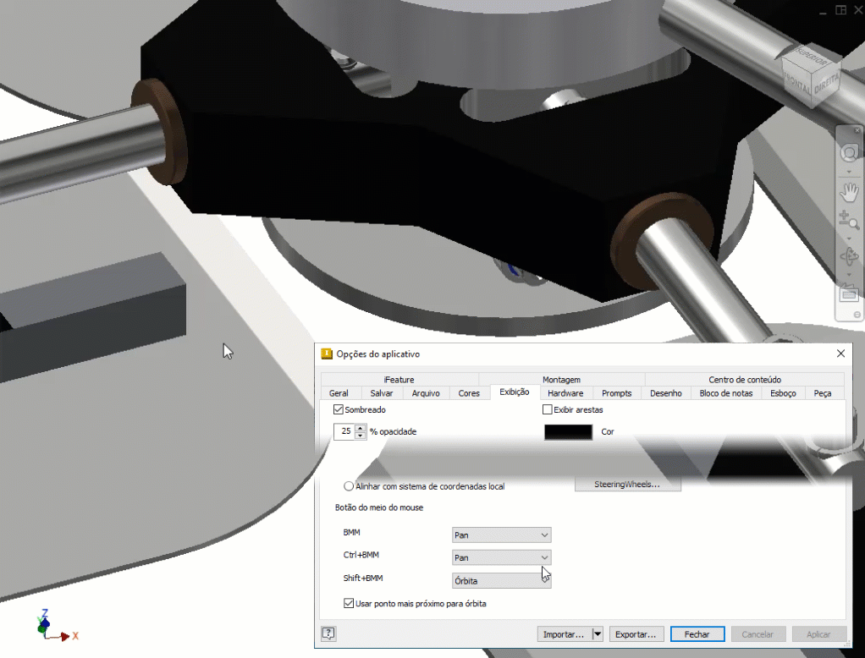Expand the zoom tool options arrow
The image size is (865, 658).
pyautogui.click(x=850, y=239)
